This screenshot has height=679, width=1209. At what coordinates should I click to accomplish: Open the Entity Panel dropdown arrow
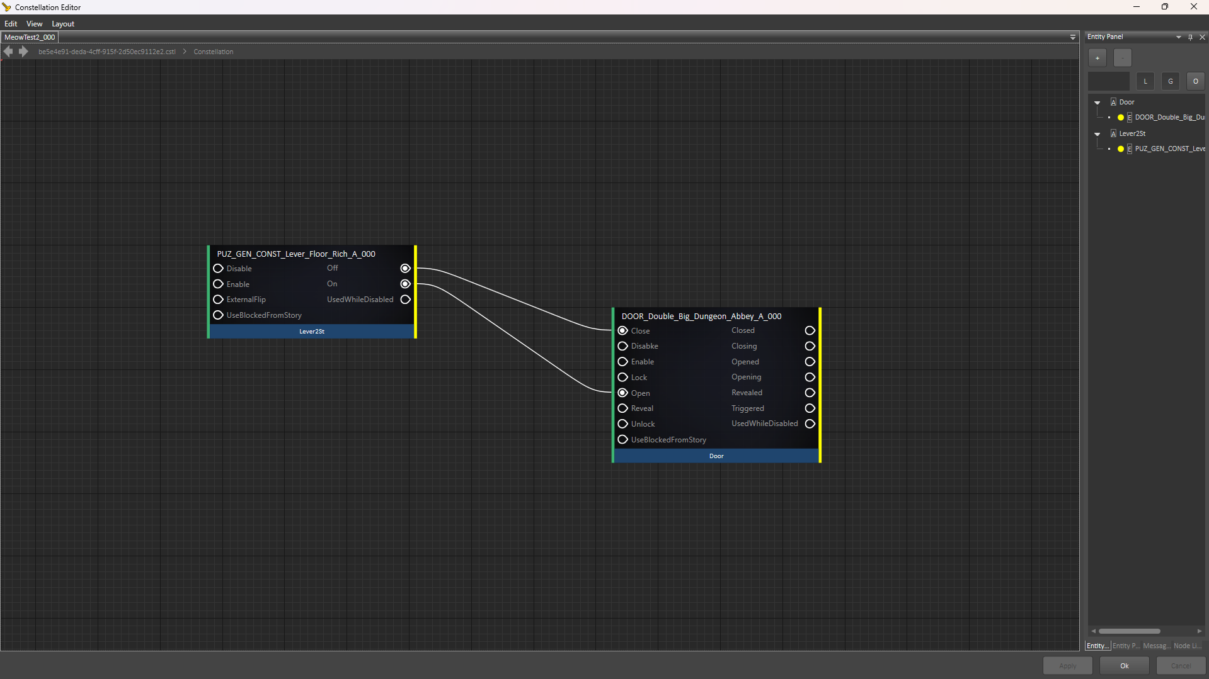[x=1178, y=37]
